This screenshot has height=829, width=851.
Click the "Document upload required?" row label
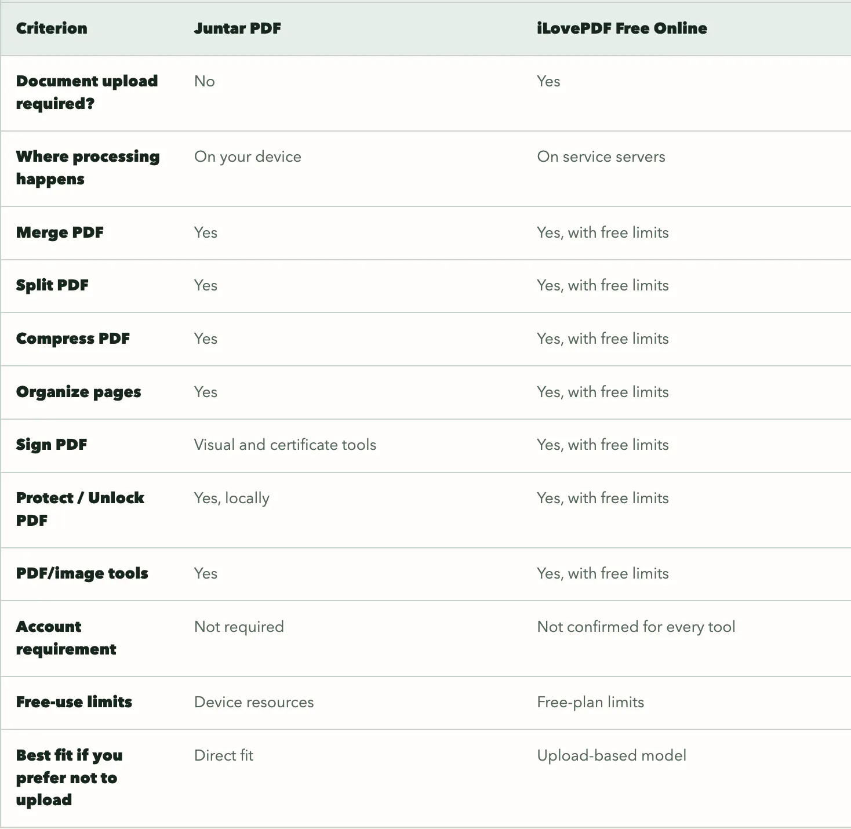pyautogui.click(x=87, y=92)
